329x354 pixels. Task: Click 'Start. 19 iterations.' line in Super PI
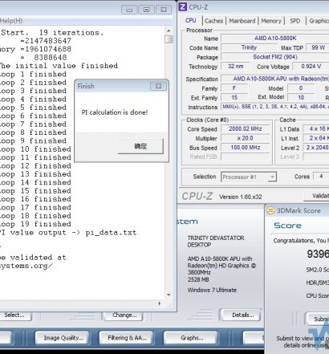52,33
